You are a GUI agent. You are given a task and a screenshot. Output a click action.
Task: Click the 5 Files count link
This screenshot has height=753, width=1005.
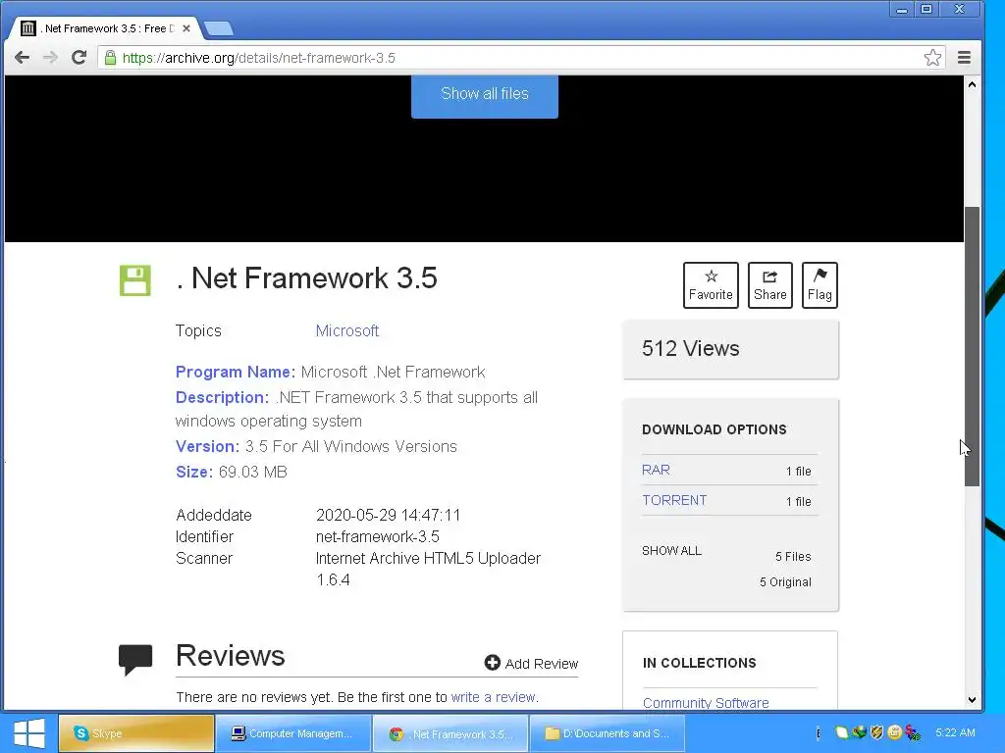[x=793, y=557]
